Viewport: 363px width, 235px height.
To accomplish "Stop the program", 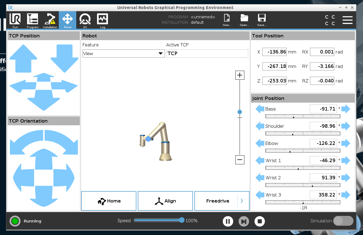I will 260,221.
